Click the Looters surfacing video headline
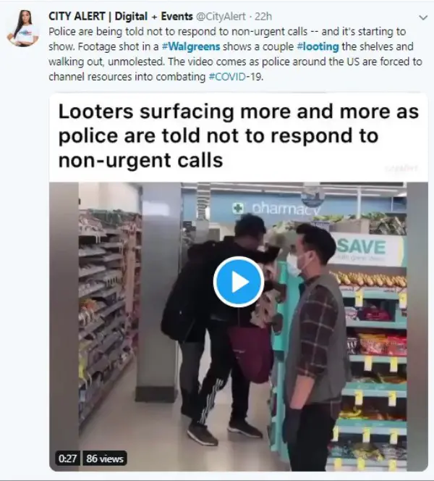Image resolution: width=434 pixels, height=481 pixels. pyautogui.click(x=238, y=135)
